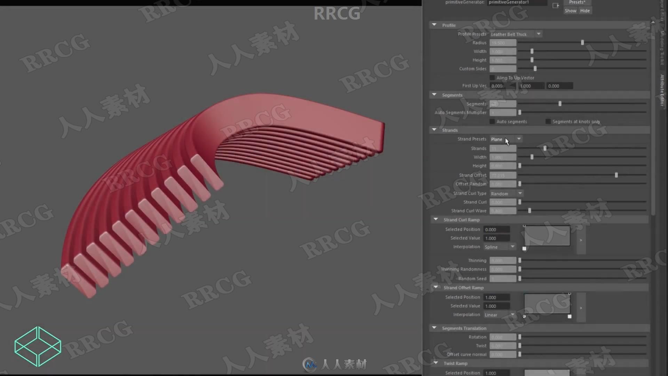Image resolution: width=668 pixels, height=376 pixels.
Task: Open the Strand Presets dropdown
Action: pyautogui.click(x=505, y=139)
